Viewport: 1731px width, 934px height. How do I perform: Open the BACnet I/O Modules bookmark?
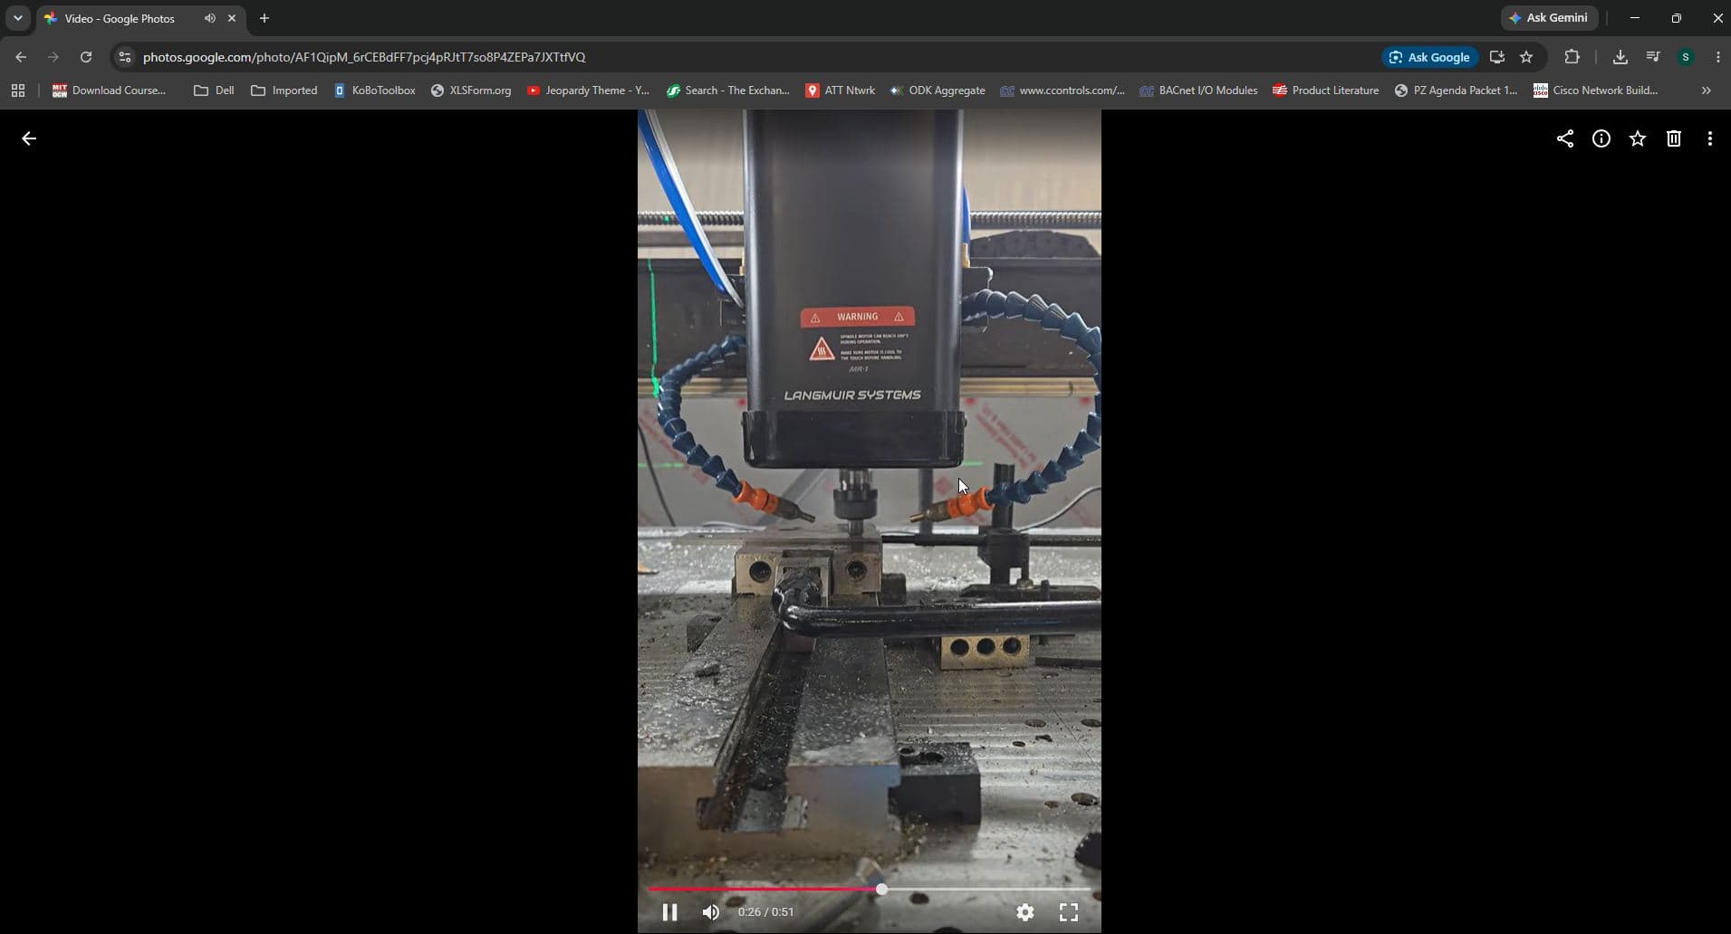[x=1198, y=91]
